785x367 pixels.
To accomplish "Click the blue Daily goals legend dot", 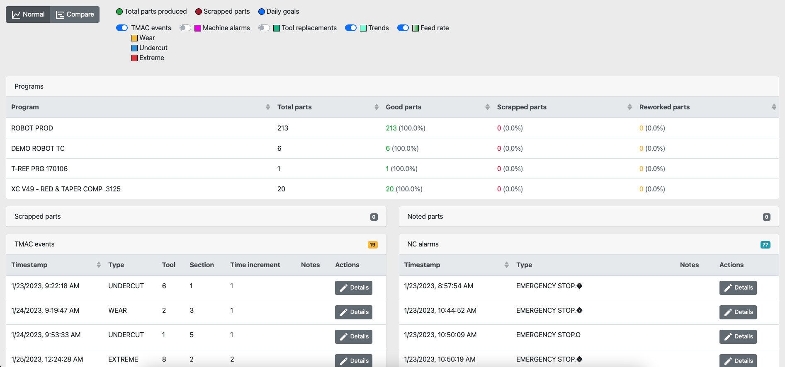I will [x=262, y=12].
